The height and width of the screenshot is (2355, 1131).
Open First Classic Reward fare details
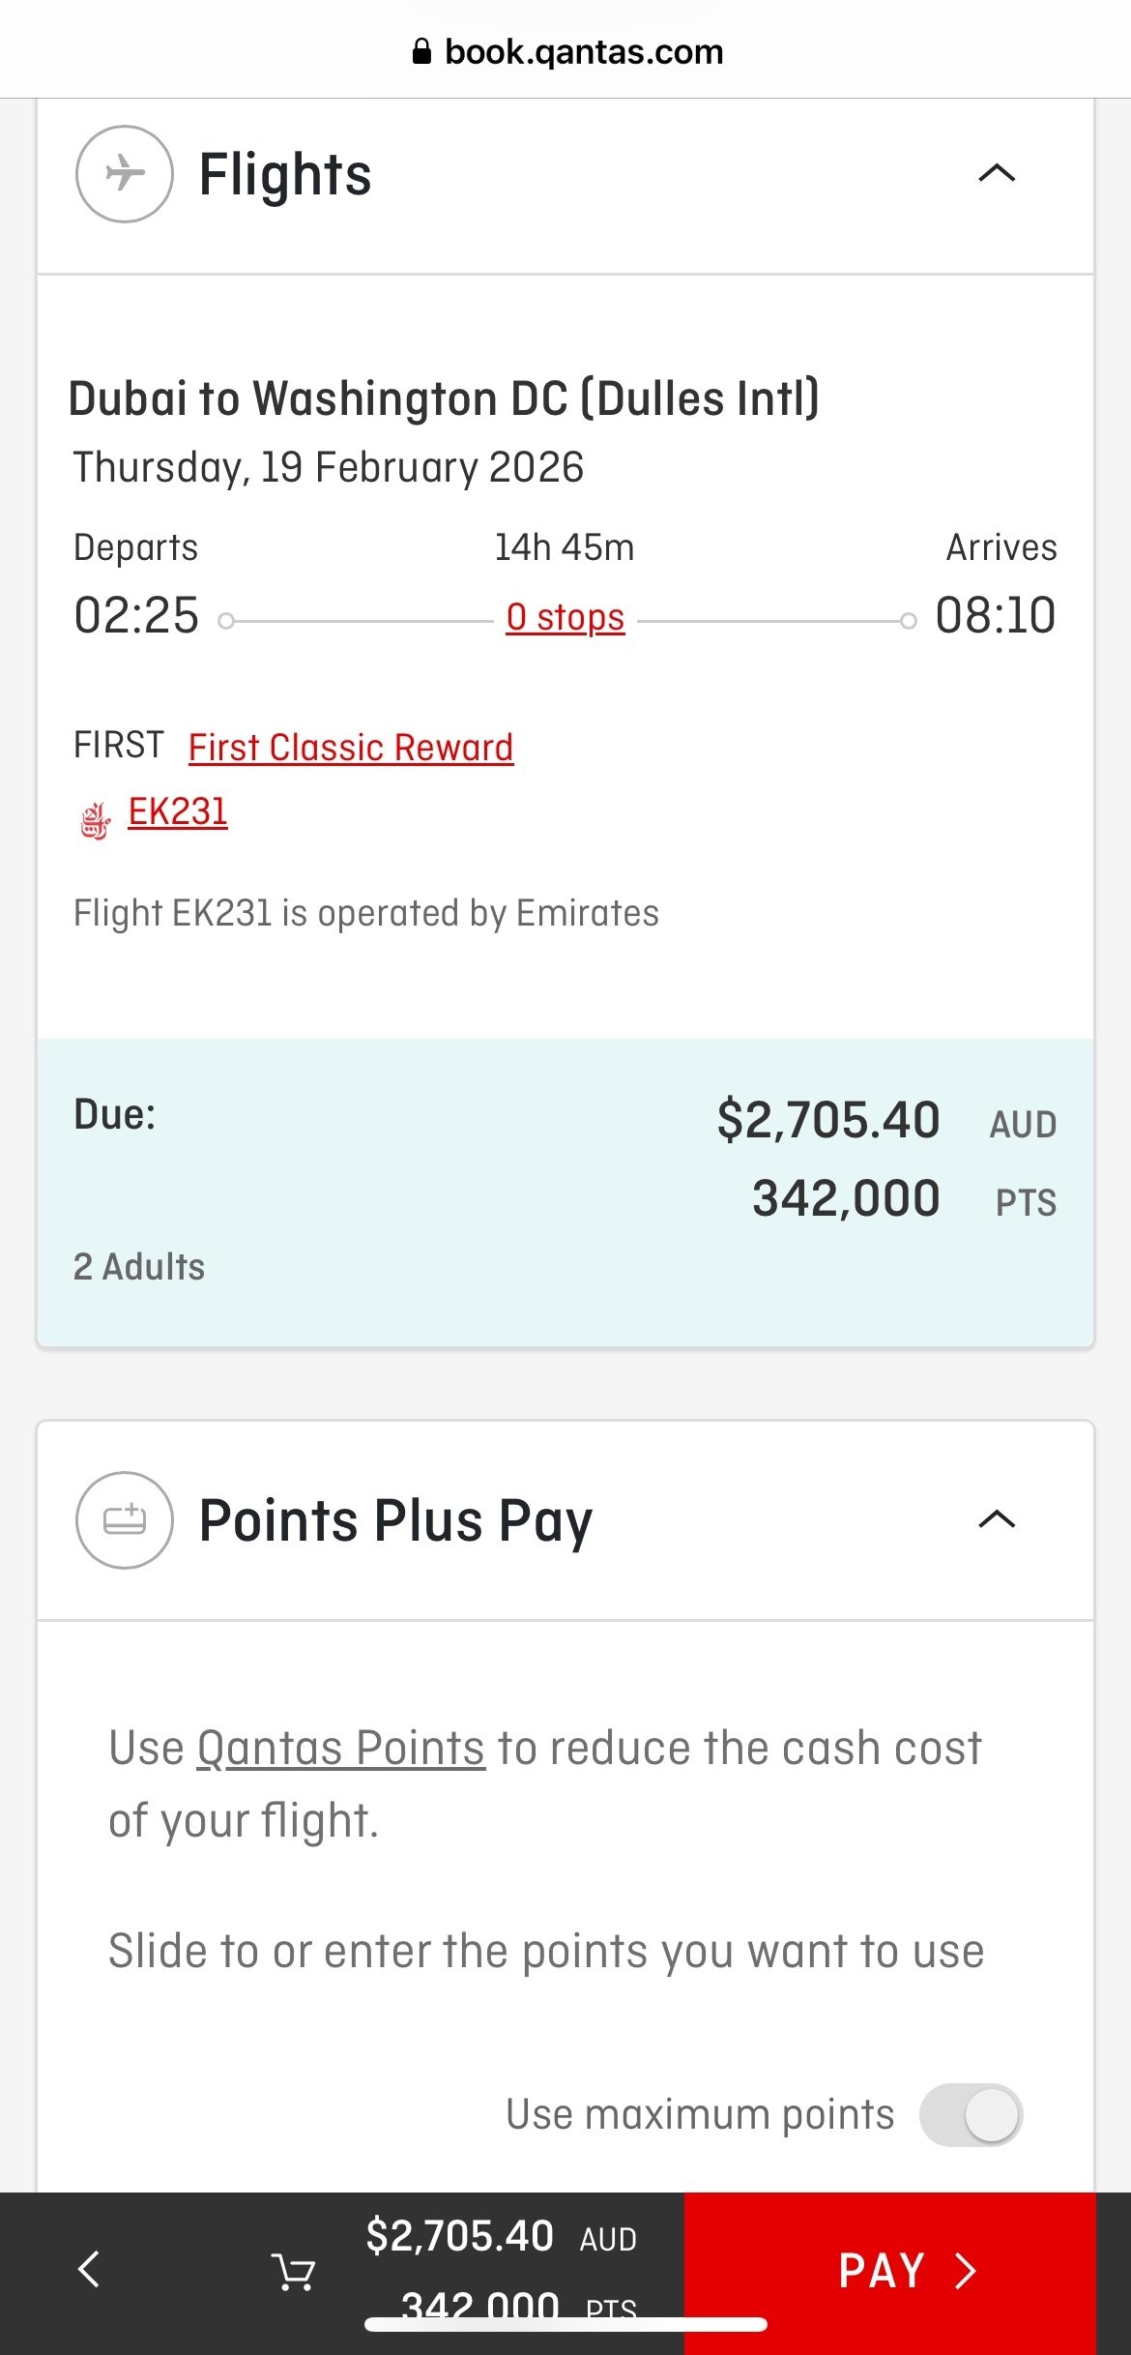point(351,748)
